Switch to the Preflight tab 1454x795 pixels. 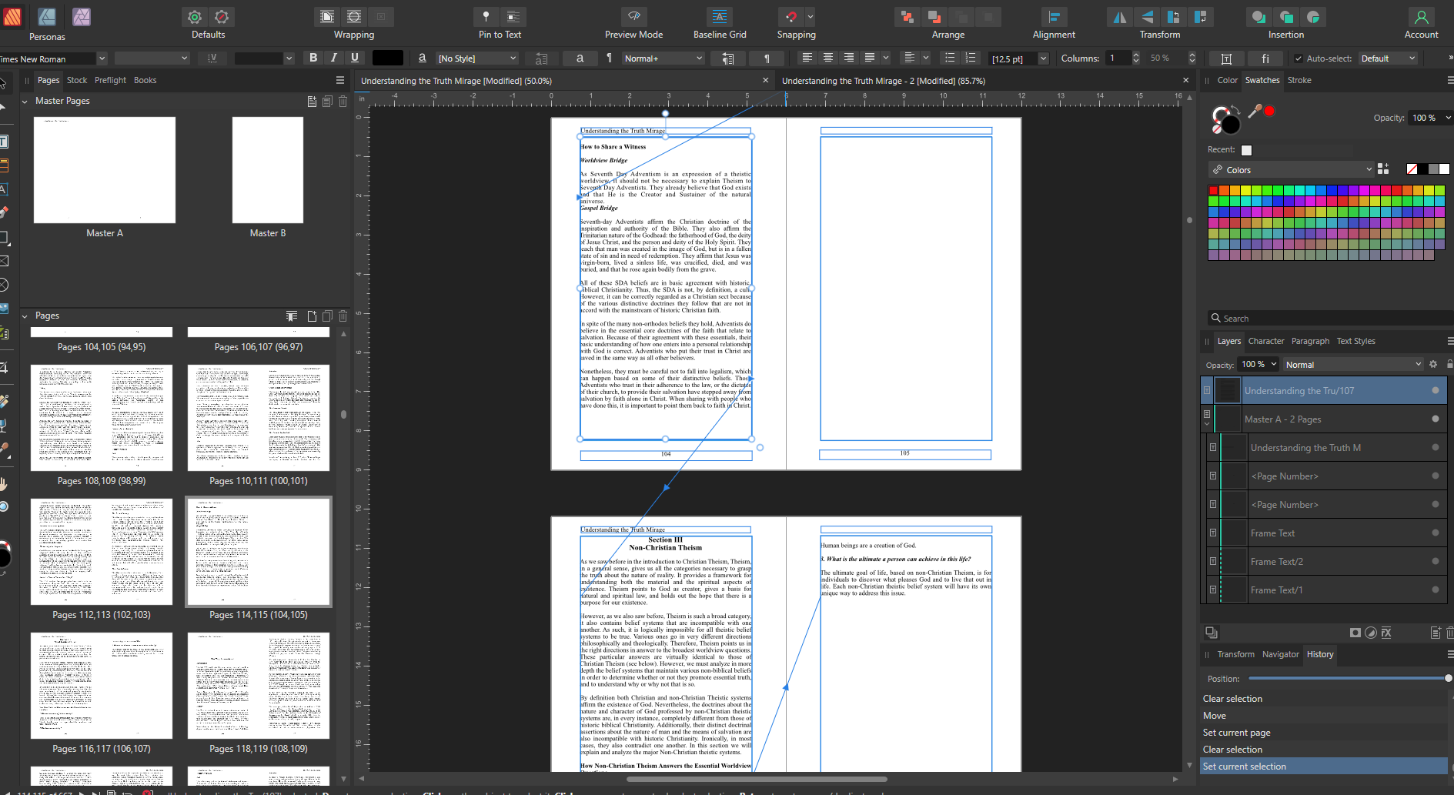tap(110, 80)
